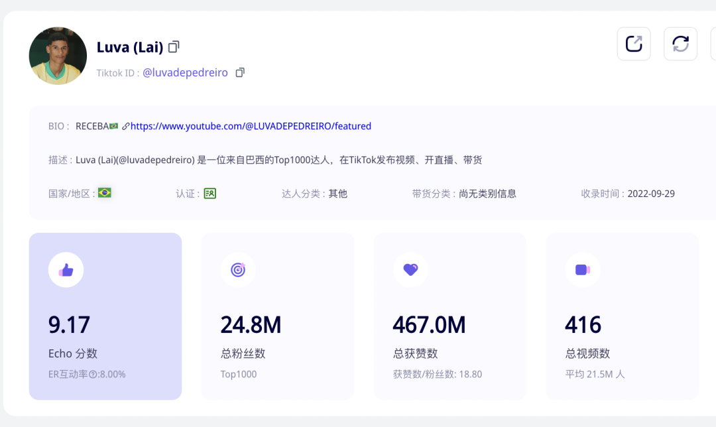
Task: Select the 24.8M 总粉丝数 value
Action: [x=251, y=325]
